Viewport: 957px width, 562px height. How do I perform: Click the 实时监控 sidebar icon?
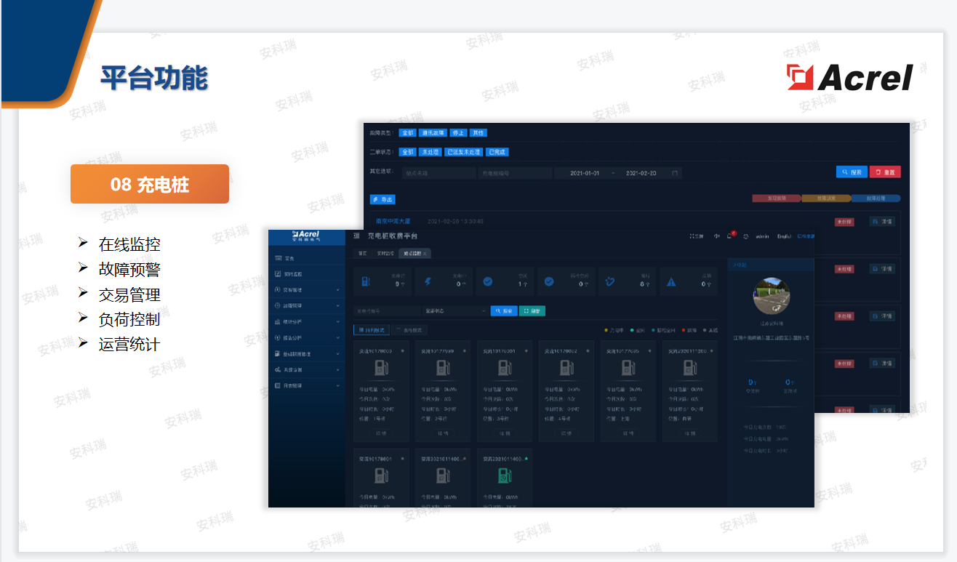(x=278, y=274)
